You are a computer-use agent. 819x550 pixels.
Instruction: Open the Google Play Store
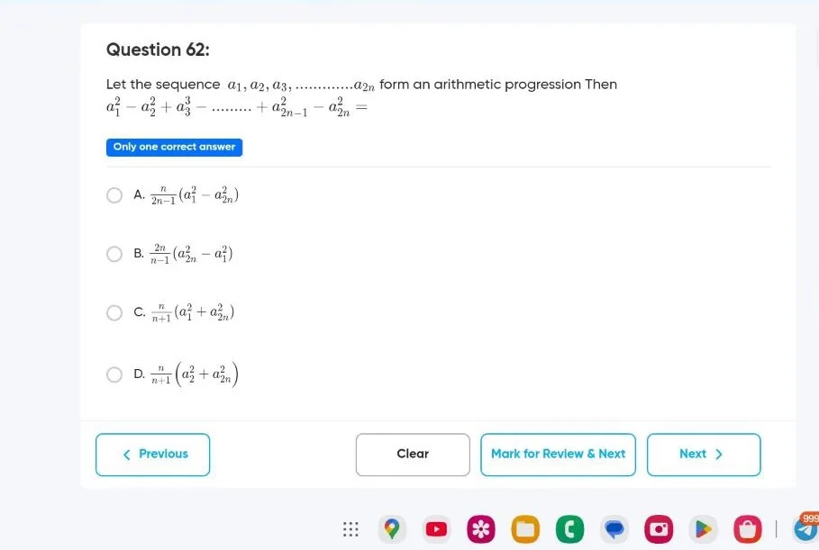point(703,529)
